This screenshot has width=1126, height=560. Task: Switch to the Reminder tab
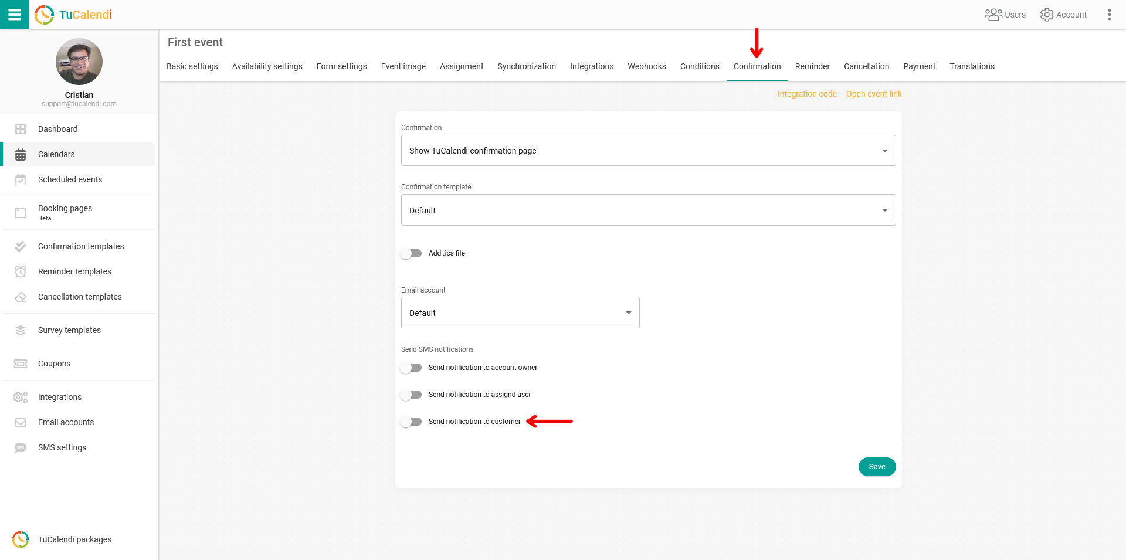pos(812,66)
